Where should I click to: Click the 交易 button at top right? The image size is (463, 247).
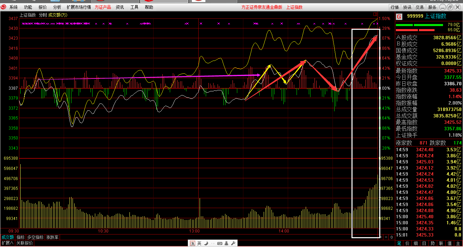(420, 7)
